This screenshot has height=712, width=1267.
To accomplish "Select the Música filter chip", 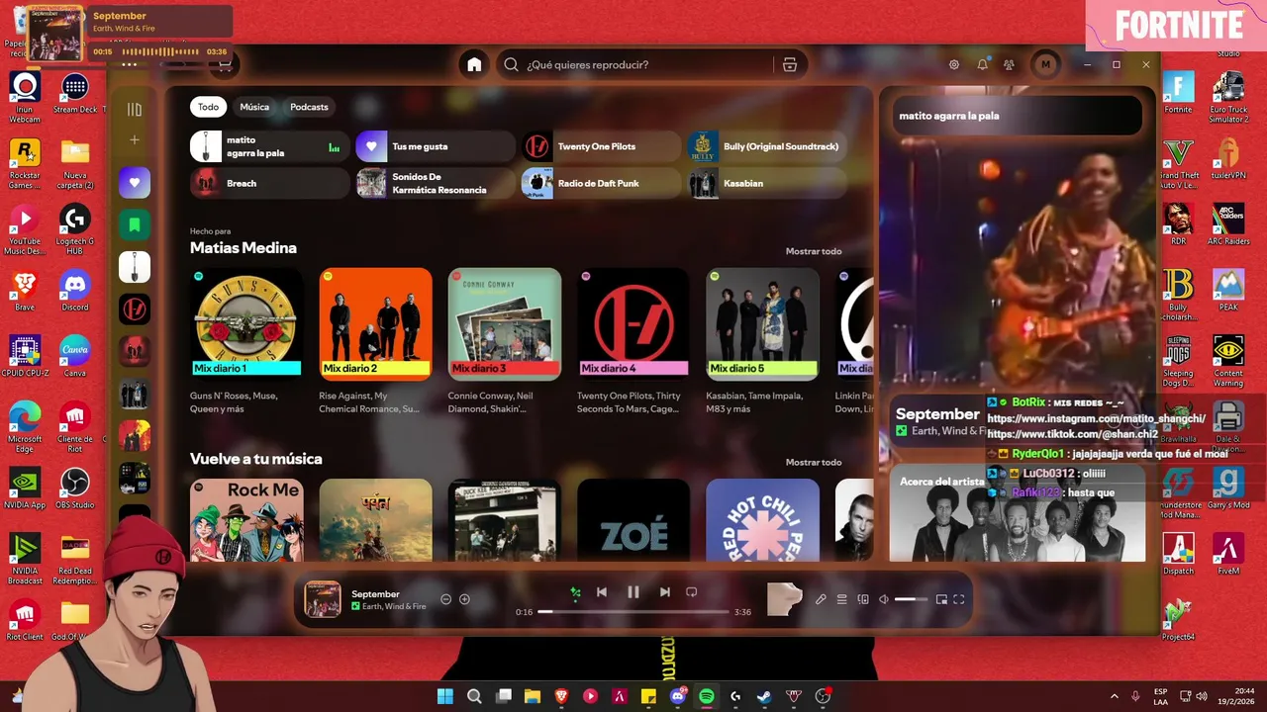I will [x=254, y=107].
